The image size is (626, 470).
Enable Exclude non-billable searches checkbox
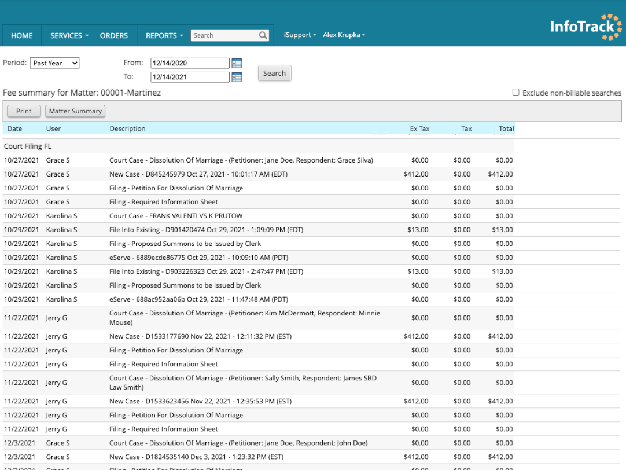click(515, 93)
